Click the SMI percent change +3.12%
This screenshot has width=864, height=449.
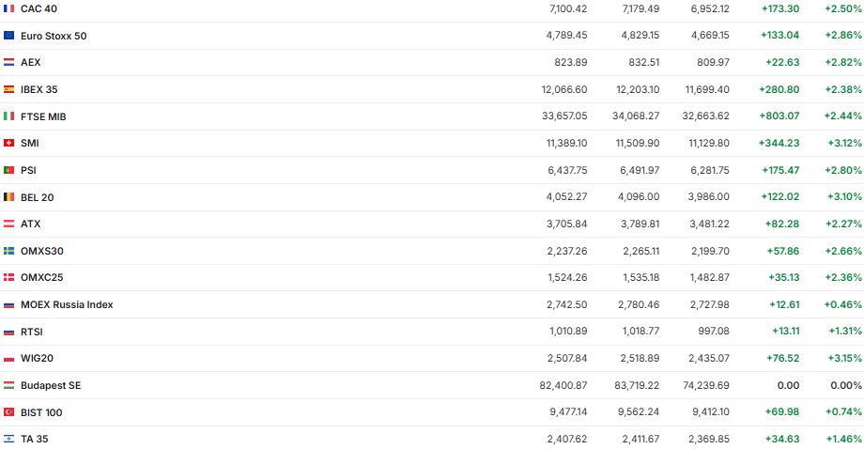(x=842, y=143)
